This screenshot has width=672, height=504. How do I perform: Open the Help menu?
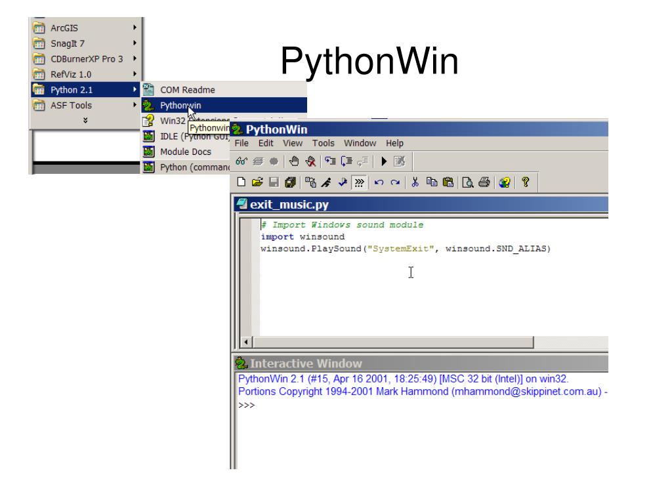394,143
